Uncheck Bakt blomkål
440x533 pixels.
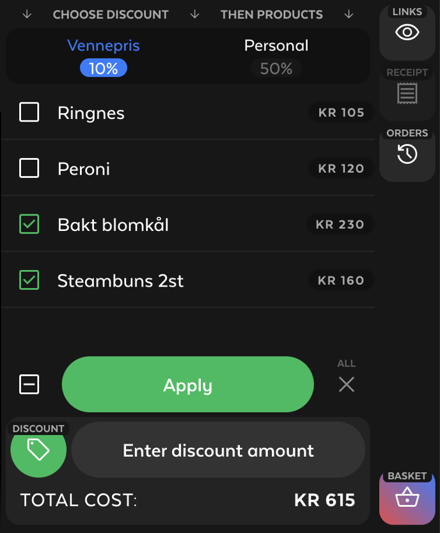point(29,224)
